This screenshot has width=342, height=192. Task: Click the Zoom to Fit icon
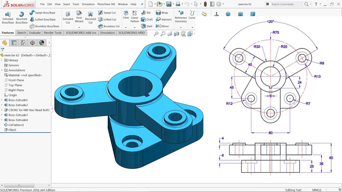click(x=156, y=34)
